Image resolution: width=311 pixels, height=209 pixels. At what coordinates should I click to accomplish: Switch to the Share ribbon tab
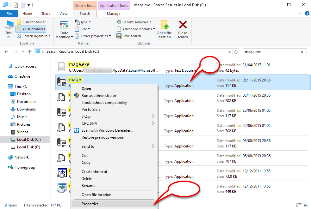click(x=46, y=14)
